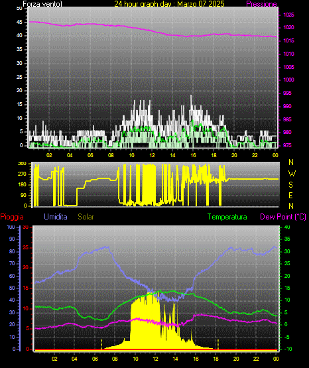This screenshot has width=309, height=368.
Task: Click the N compass label above W
Action: (291, 162)
